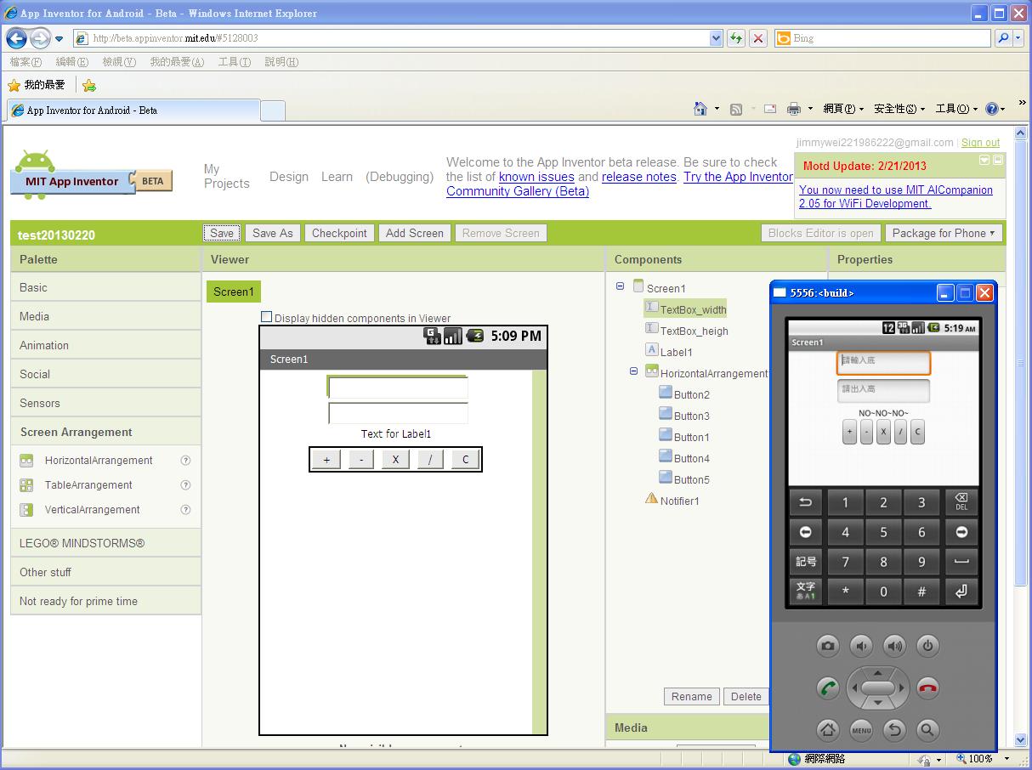Open the IE 網頁(P) dropdown menu
Screen dimensions: 1032x770
click(843, 109)
